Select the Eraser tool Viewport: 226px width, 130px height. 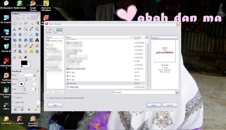click(37, 46)
